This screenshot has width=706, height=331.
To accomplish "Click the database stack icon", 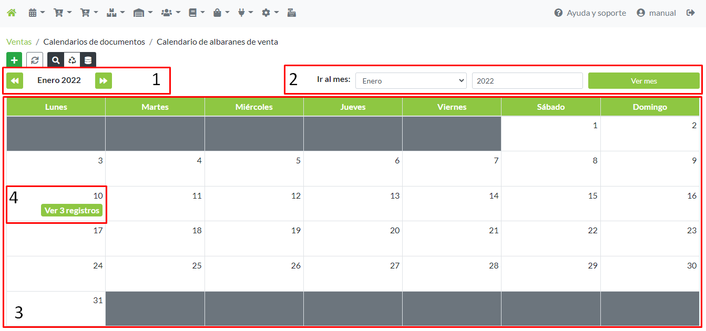I will click(x=88, y=60).
